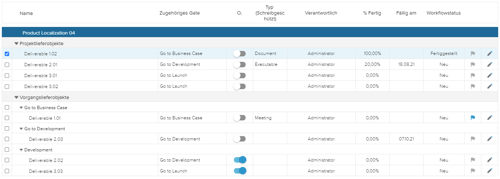Screen dimensions: 500x179
Task: Click the Workflowstatus column header
Action: (x=443, y=13)
